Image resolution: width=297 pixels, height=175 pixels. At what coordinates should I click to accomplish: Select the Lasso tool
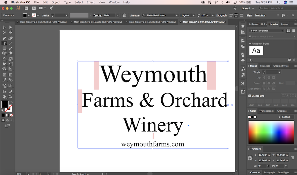[x=11, y=32]
